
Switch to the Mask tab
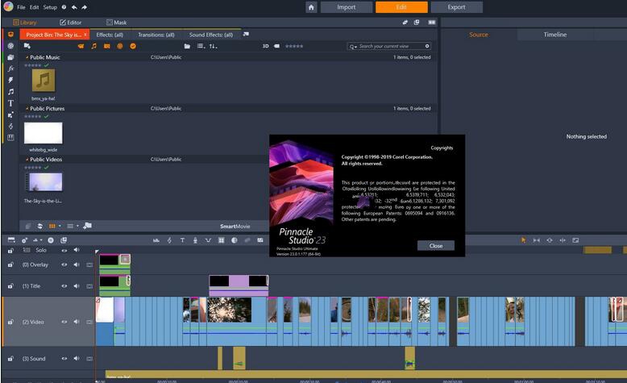point(116,23)
